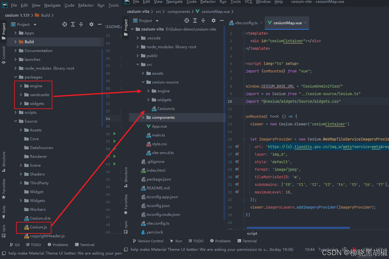The width and height of the screenshot is (389, 259).
Task: Click run gutter arrow at line 36
Action: click(x=115, y=134)
